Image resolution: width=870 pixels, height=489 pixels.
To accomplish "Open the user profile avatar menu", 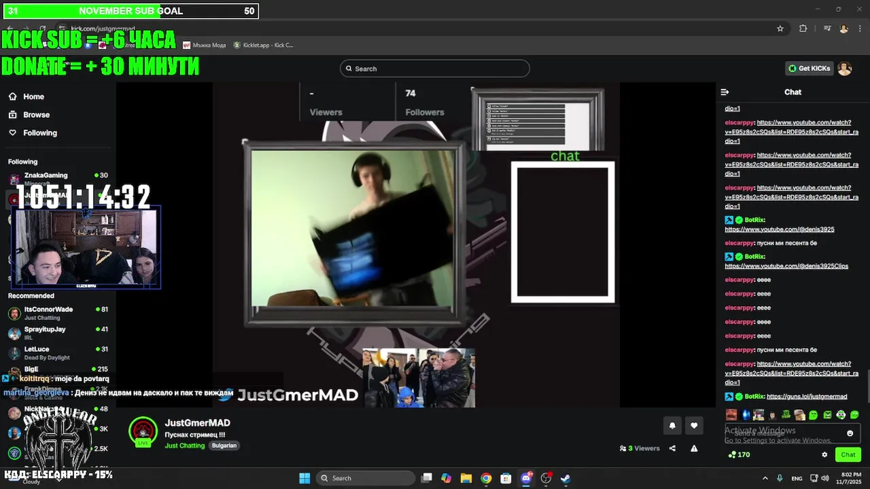I will pyautogui.click(x=844, y=69).
